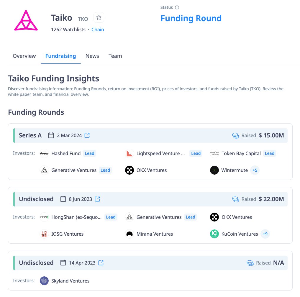The image size is (300, 297).
Task: Go to the Team tab
Action: (115, 56)
